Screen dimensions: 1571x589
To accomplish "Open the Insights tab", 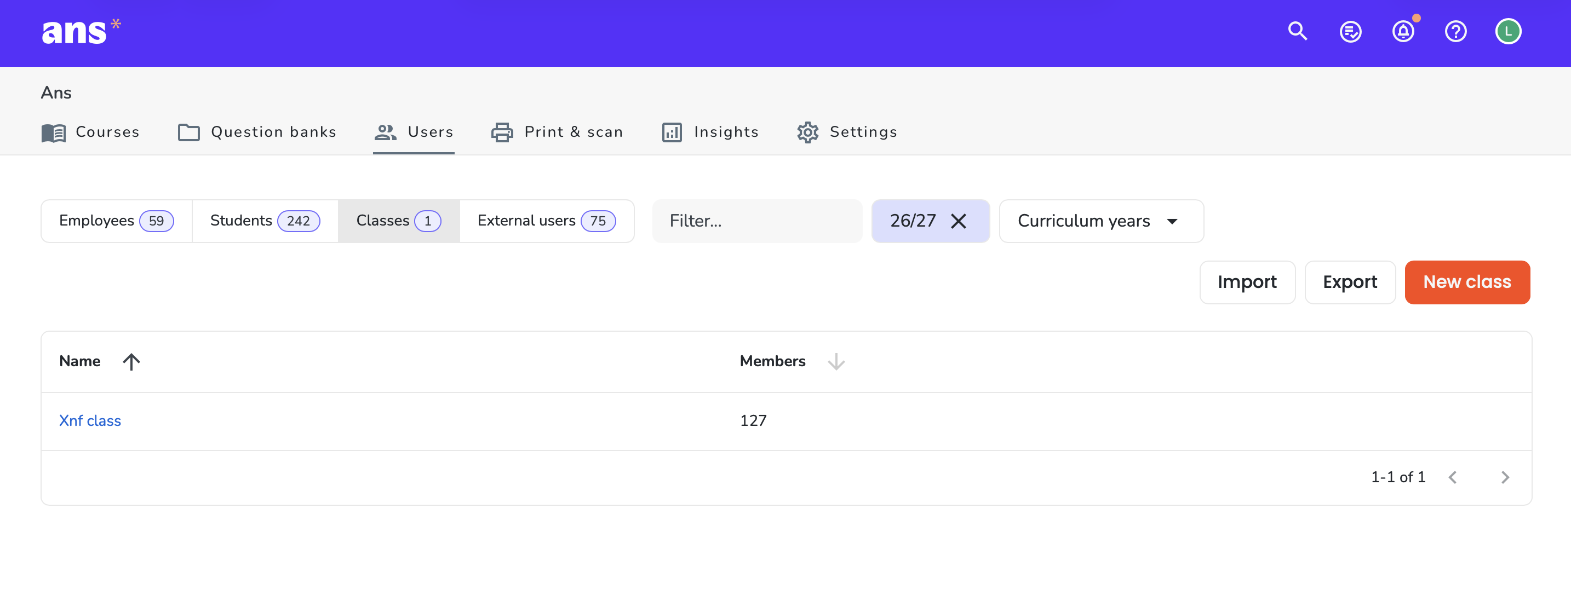I will pos(710,132).
